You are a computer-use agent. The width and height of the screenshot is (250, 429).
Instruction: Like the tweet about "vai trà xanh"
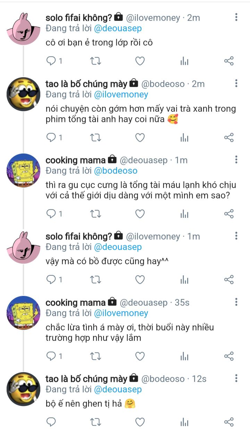pos(140,138)
